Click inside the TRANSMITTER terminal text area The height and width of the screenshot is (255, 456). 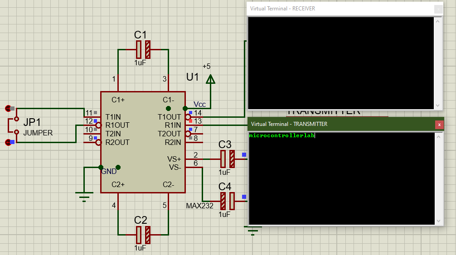click(x=340, y=181)
